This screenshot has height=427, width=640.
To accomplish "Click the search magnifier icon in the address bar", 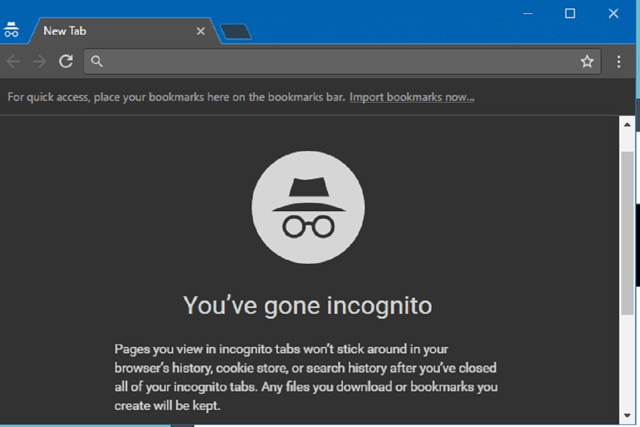I will click(x=97, y=61).
